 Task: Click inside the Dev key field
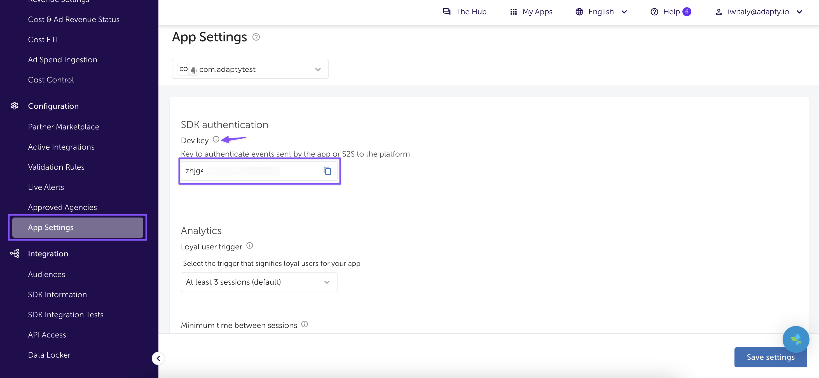251,171
